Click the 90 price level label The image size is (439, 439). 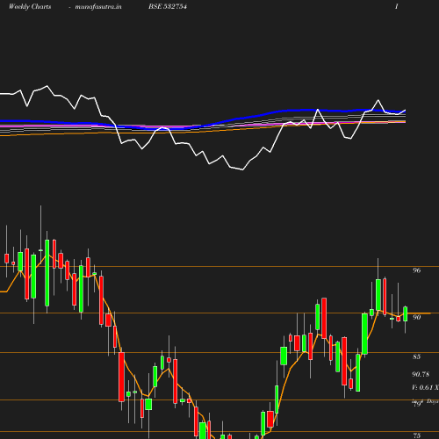click(417, 317)
